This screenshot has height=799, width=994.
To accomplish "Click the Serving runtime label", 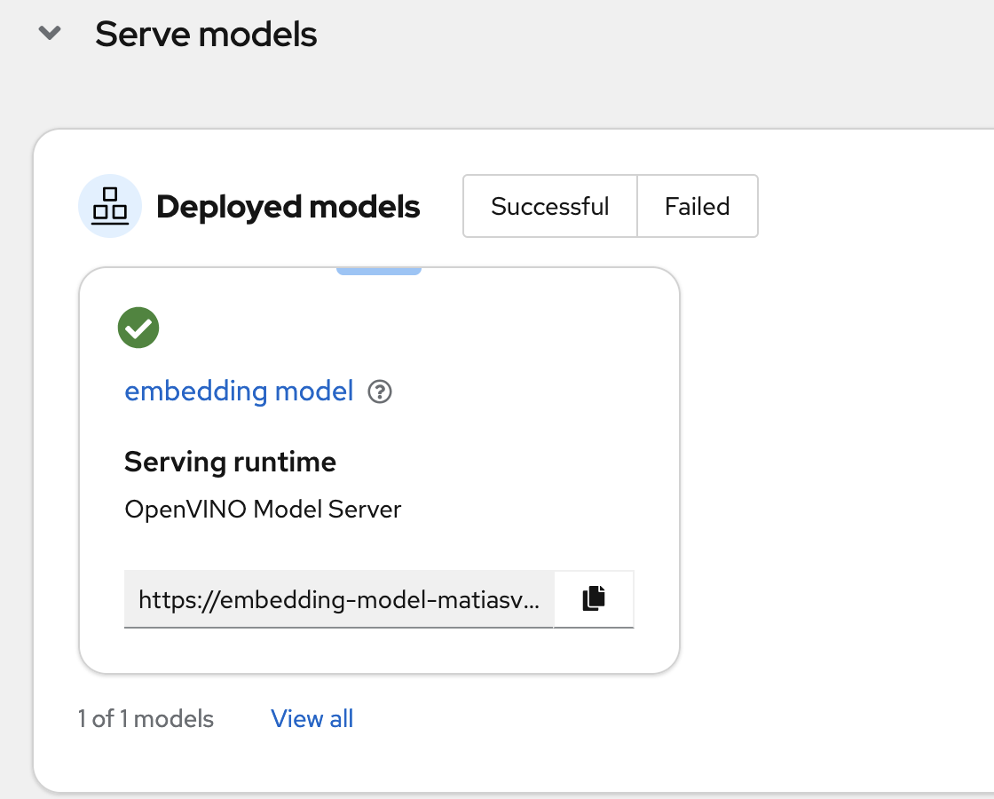I will pyautogui.click(x=230, y=463).
